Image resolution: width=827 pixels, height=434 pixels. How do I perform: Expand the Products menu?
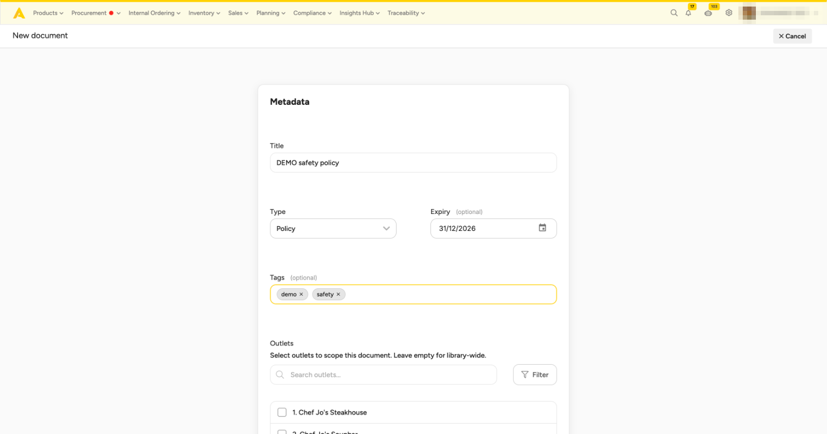(x=48, y=13)
